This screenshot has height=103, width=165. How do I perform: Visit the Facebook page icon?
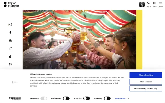10,33
